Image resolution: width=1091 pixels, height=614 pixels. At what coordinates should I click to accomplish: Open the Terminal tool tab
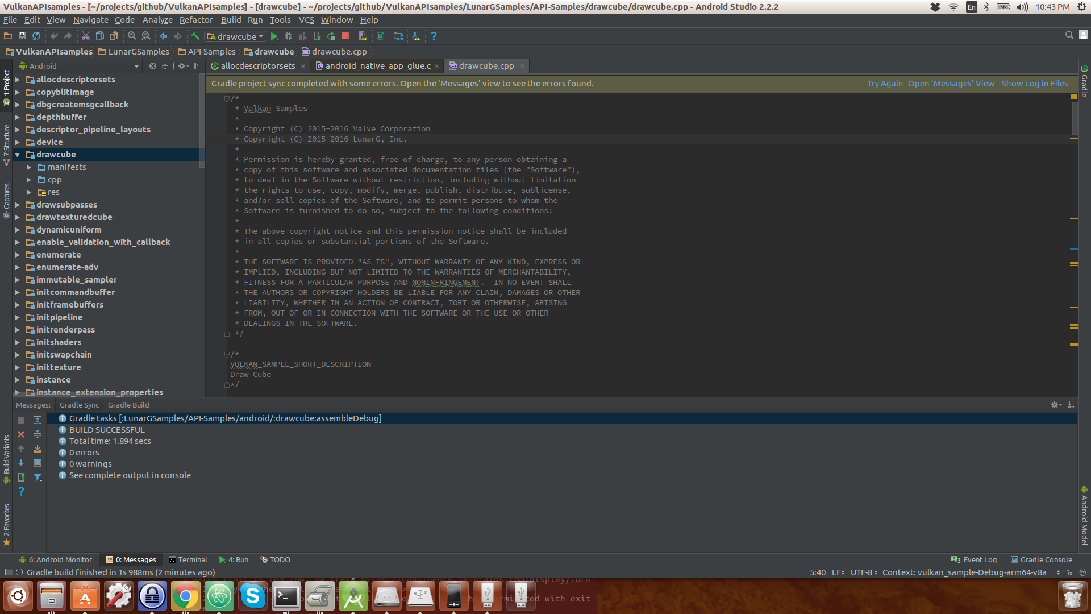coord(188,559)
